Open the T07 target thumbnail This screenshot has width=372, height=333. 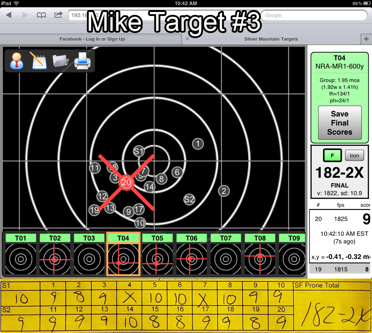pyautogui.click(x=226, y=259)
